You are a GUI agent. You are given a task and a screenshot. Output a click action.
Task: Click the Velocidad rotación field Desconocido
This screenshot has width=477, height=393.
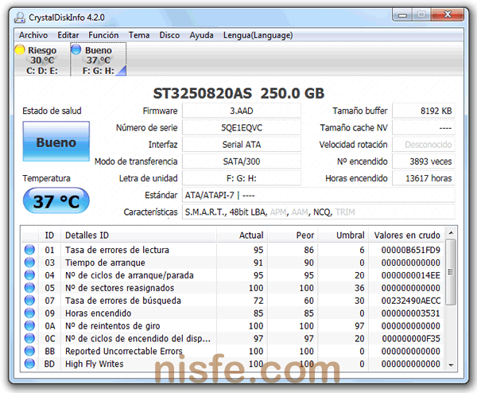point(424,145)
